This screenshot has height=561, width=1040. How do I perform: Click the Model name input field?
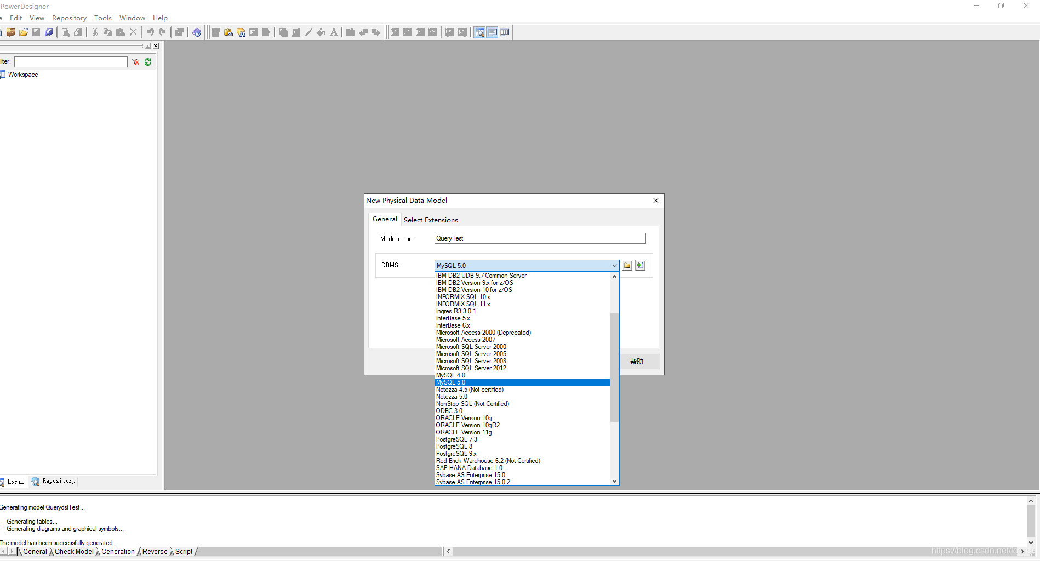coord(540,238)
